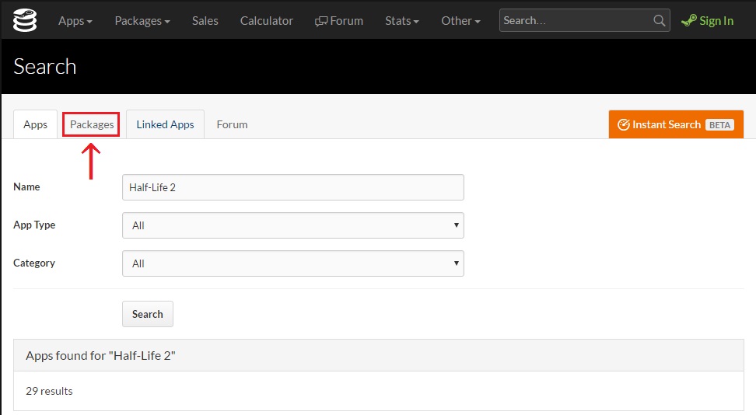Select the Linked Apps tab
The height and width of the screenshot is (415, 756).
pyautogui.click(x=165, y=124)
